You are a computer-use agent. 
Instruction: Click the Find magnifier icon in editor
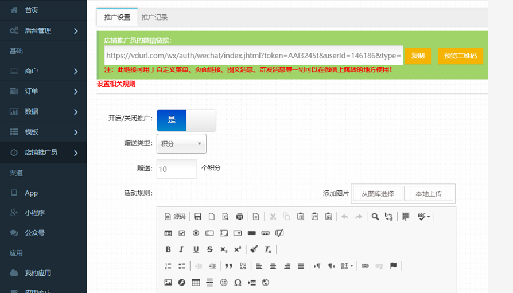click(x=375, y=217)
